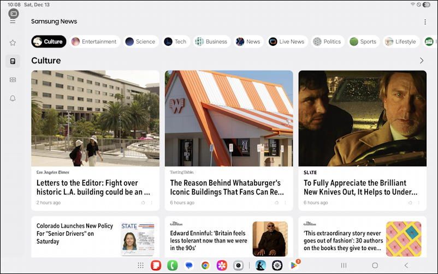Switch to the Entertainment category

[x=95, y=41]
